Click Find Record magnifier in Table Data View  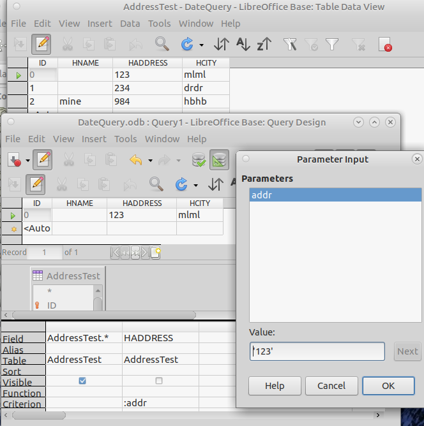point(162,44)
